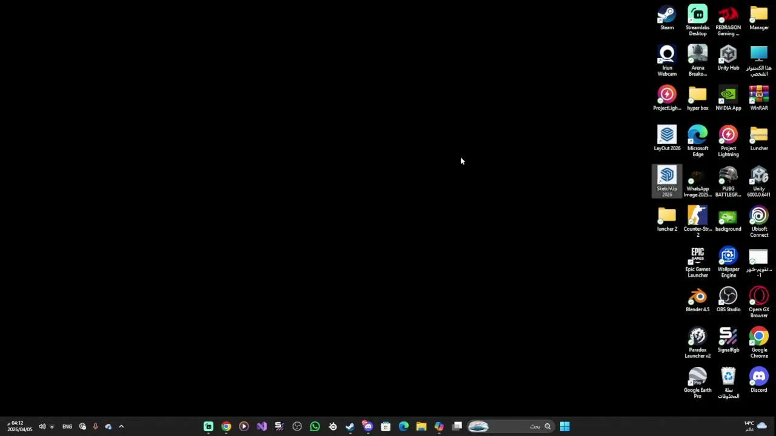Launch Streamlabs Desktop from the desktop
This screenshot has width=776, height=436.
pyautogui.click(x=698, y=21)
